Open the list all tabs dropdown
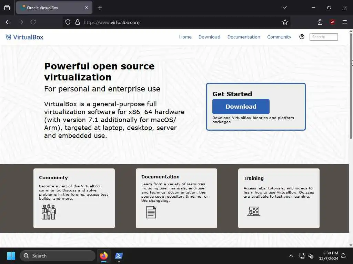The image size is (353, 264). [x=284, y=8]
